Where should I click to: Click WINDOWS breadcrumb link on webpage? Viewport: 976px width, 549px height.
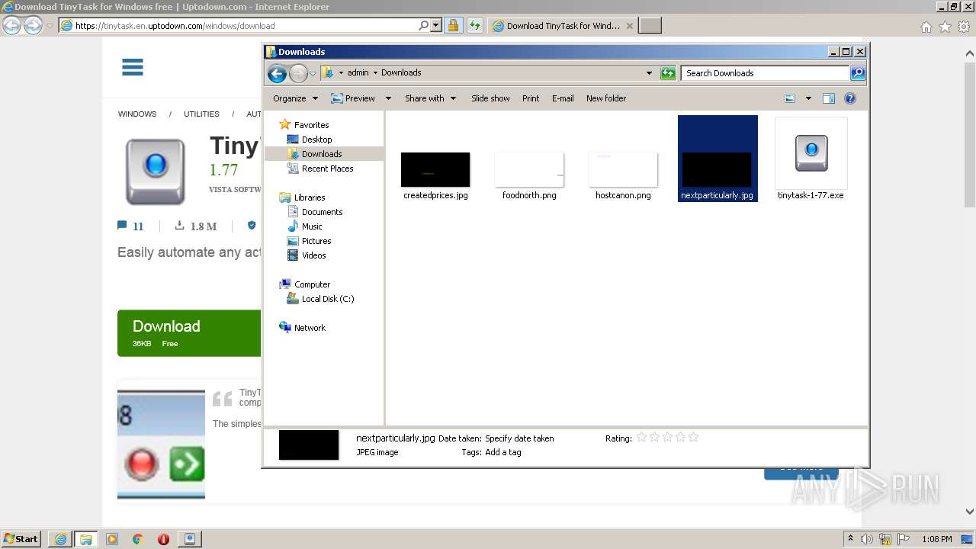tap(137, 114)
